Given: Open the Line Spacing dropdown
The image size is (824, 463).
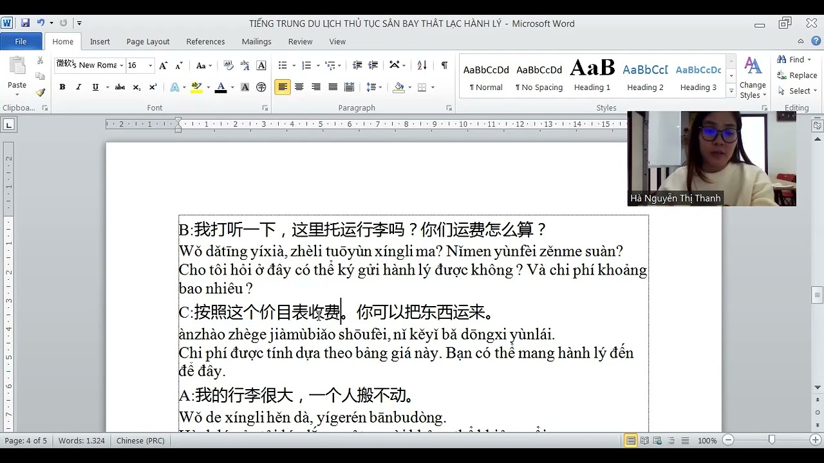Looking at the screenshot, I should tap(374, 87).
